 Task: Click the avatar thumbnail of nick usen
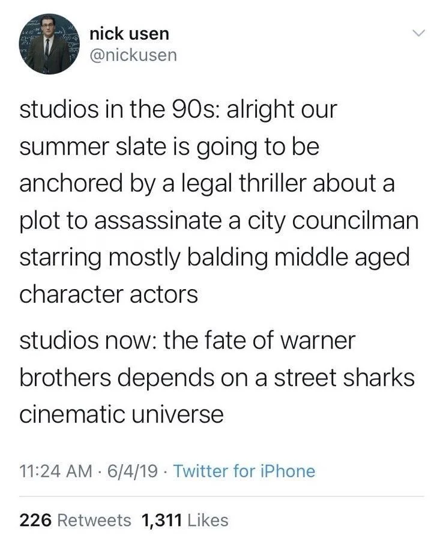pyautogui.click(x=50, y=44)
